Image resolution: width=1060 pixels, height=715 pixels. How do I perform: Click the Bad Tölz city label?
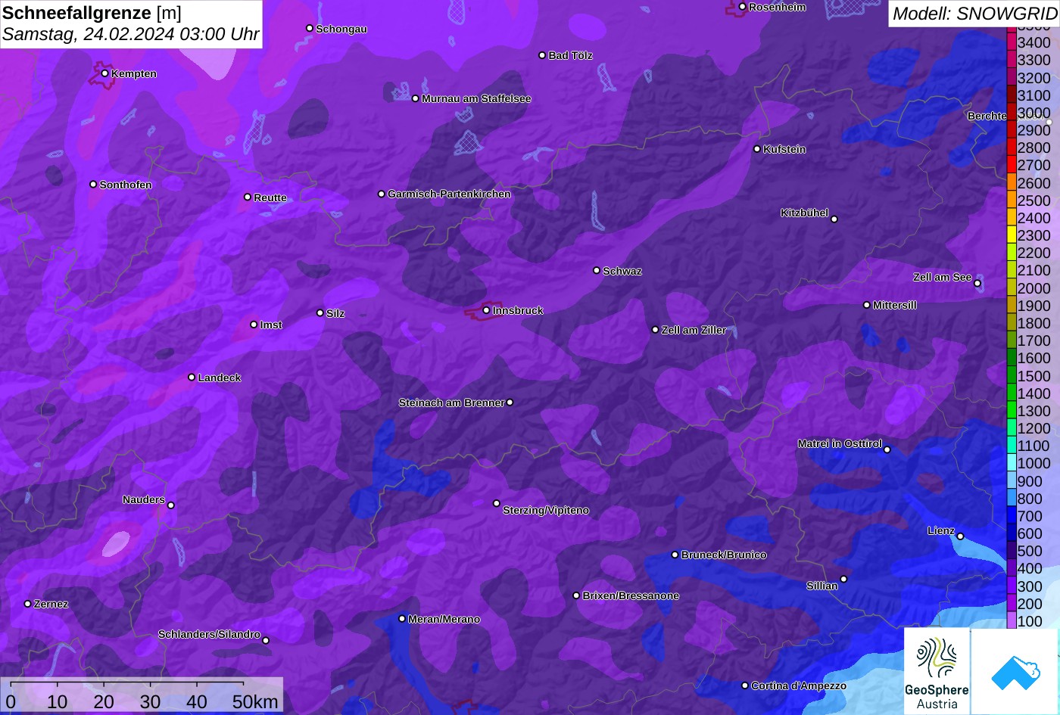(x=570, y=55)
